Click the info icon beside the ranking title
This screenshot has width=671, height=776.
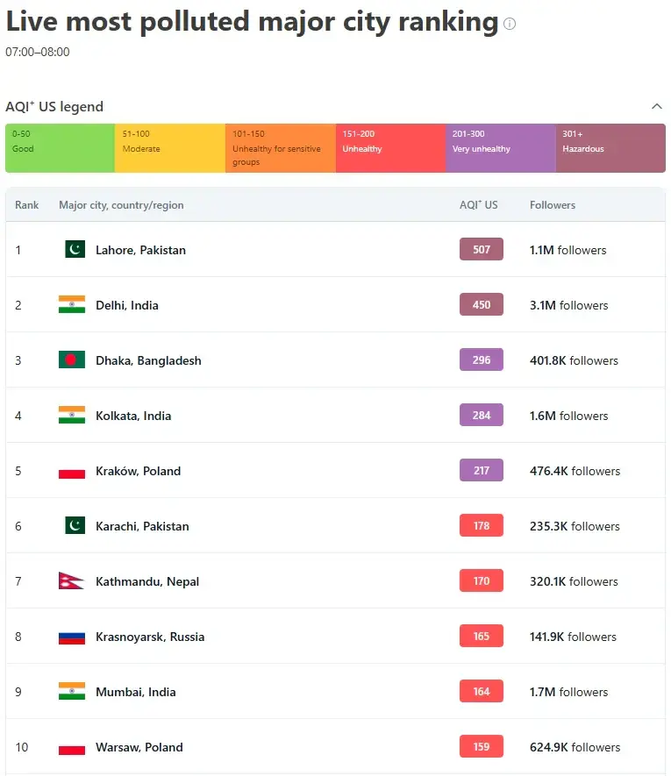pyautogui.click(x=509, y=25)
